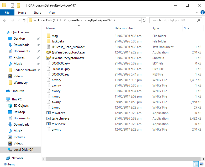Select the TaskData folder icon
205x167 pixels.
[x=49, y=41]
